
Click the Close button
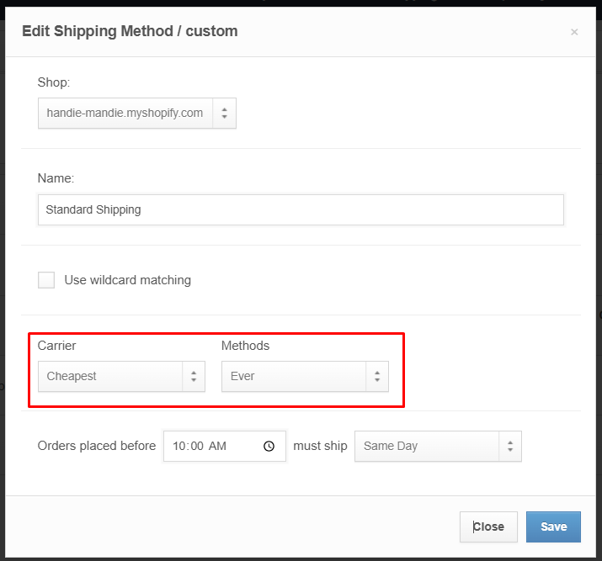[x=488, y=527]
